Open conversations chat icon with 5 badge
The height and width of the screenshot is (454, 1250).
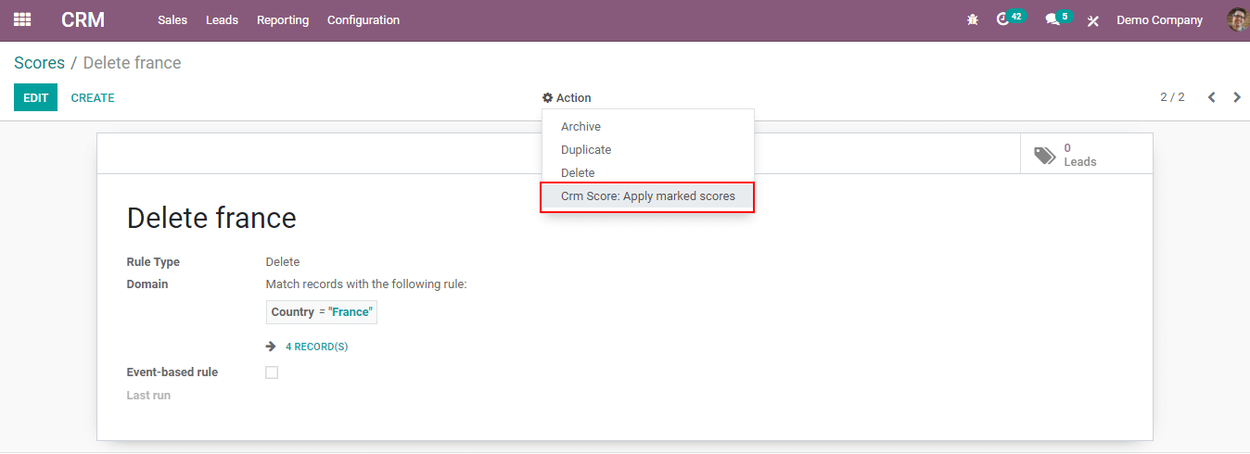point(1052,19)
